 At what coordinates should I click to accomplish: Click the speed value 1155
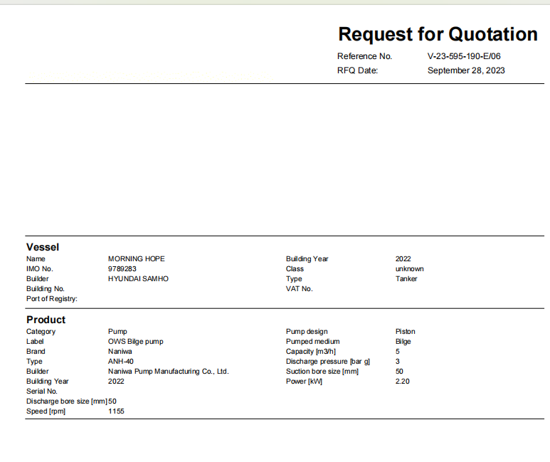pyautogui.click(x=116, y=411)
